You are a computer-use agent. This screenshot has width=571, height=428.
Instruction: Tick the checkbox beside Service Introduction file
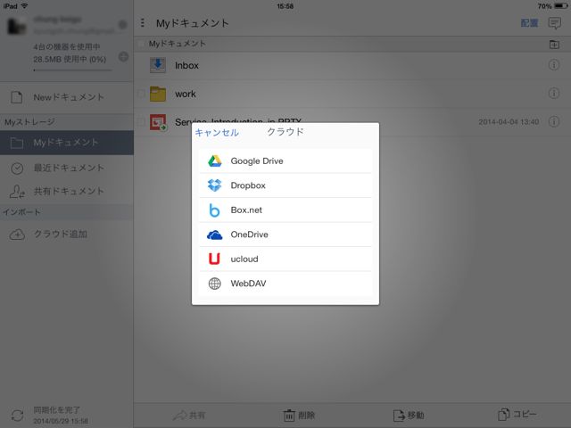coord(141,122)
